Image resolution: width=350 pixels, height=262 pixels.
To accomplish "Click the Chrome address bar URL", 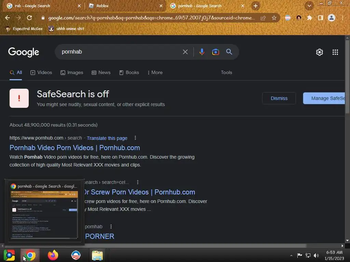I will (151, 18).
